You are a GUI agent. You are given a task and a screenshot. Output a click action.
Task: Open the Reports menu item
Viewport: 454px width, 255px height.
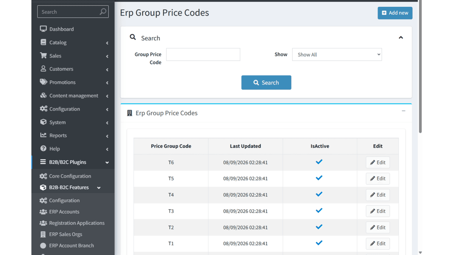pyautogui.click(x=73, y=135)
